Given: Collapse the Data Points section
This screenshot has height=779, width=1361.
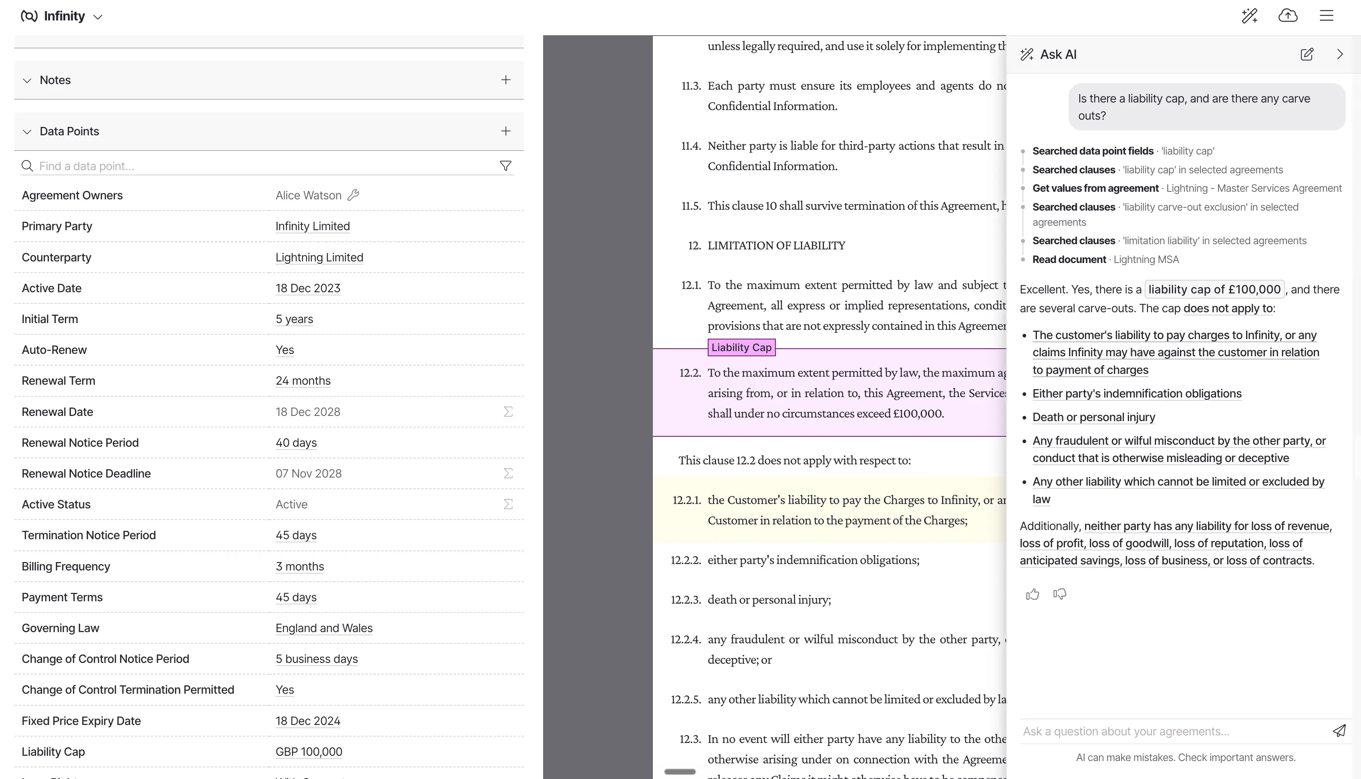Looking at the screenshot, I should click(x=27, y=132).
